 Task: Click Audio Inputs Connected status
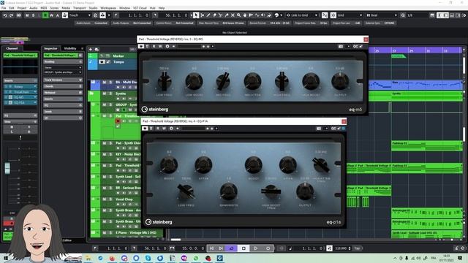tap(92, 23)
